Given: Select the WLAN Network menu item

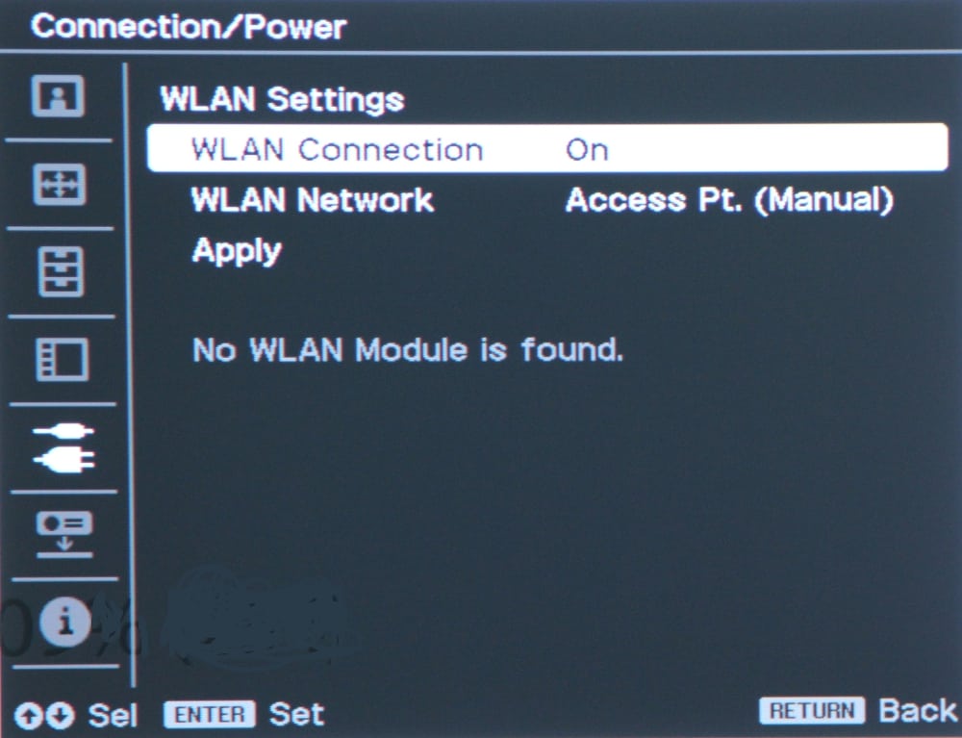Looking at the screenshot, I should point(313,200).
